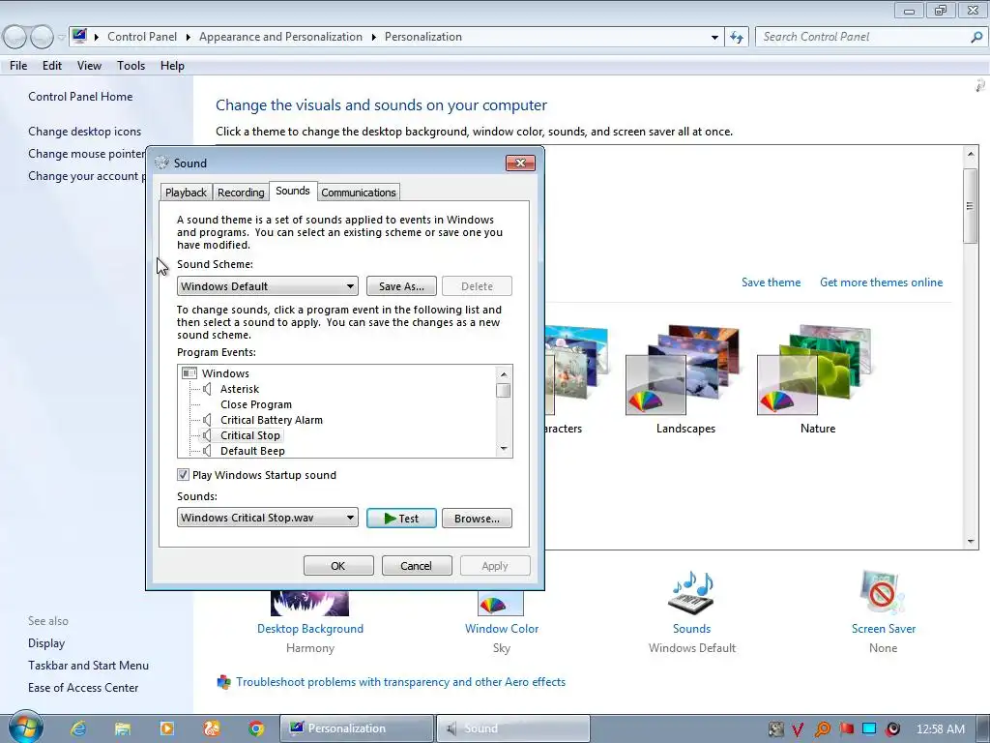Screen dimensions: 990x743
Task: Open the Windows Start orb
Action: [26, 728]
